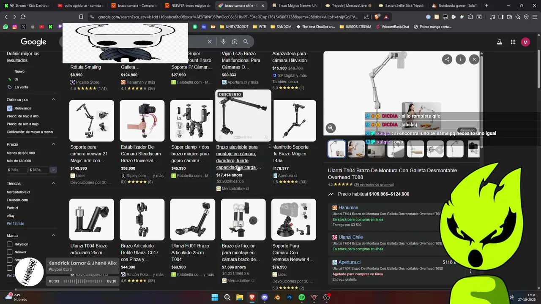Switch to Tripode MercadoLibre tab

tap(348, 5)
